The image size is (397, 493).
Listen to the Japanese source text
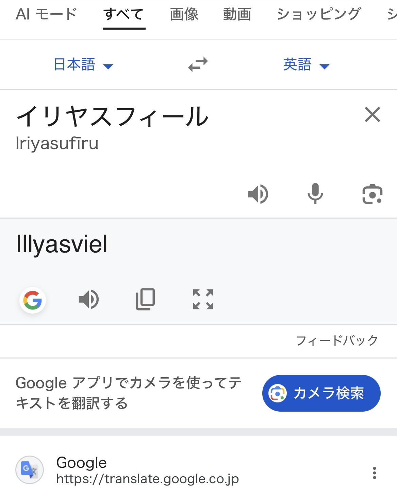(x=258, y=194)
